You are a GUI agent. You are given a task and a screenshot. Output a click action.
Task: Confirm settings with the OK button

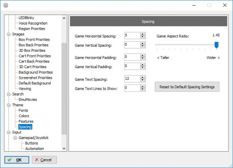coord(17,160)
